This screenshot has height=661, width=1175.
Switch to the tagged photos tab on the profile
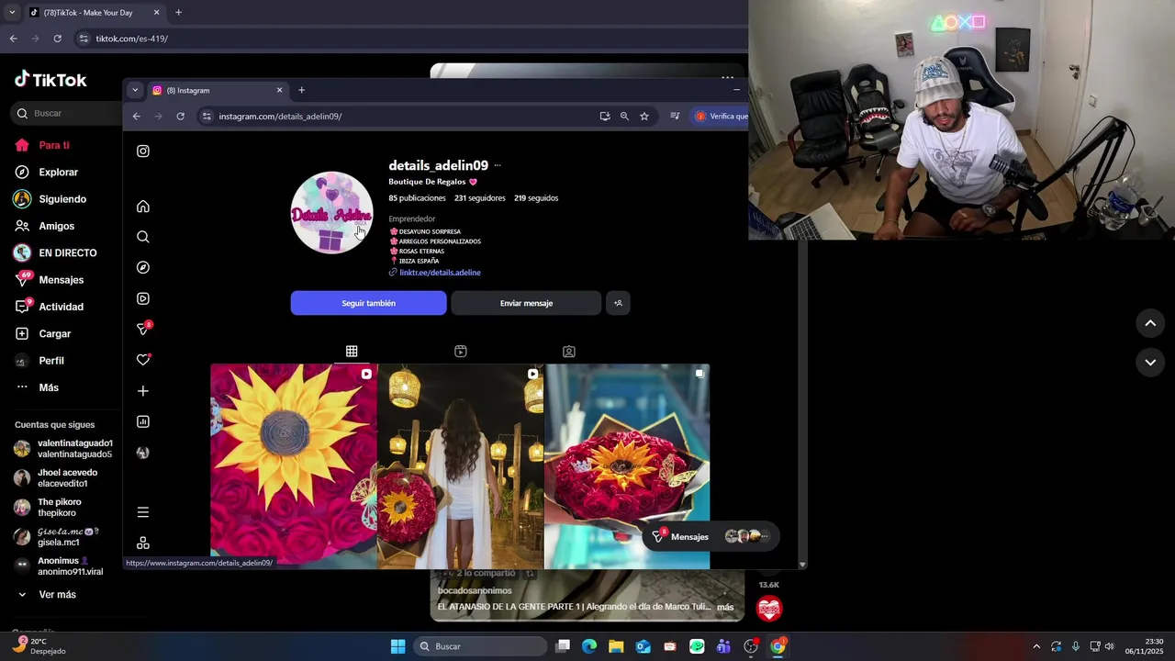569,352
